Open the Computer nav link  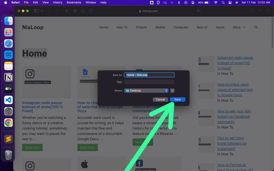(x=181, y=28)
